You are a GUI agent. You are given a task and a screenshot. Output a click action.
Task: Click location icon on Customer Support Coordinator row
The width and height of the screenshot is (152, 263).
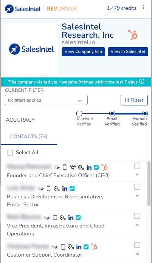71,247
